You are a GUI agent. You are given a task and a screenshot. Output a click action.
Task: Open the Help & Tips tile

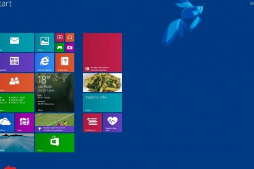click(x=65, y=63)
